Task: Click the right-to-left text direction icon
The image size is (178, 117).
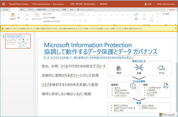Action: tap(128, 21)
